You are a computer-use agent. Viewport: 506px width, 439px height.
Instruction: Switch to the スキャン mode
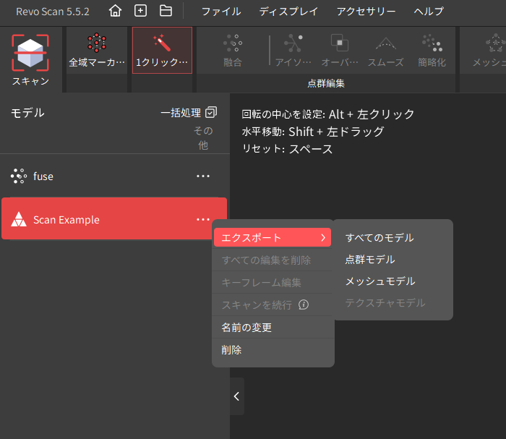click(30, 60)
